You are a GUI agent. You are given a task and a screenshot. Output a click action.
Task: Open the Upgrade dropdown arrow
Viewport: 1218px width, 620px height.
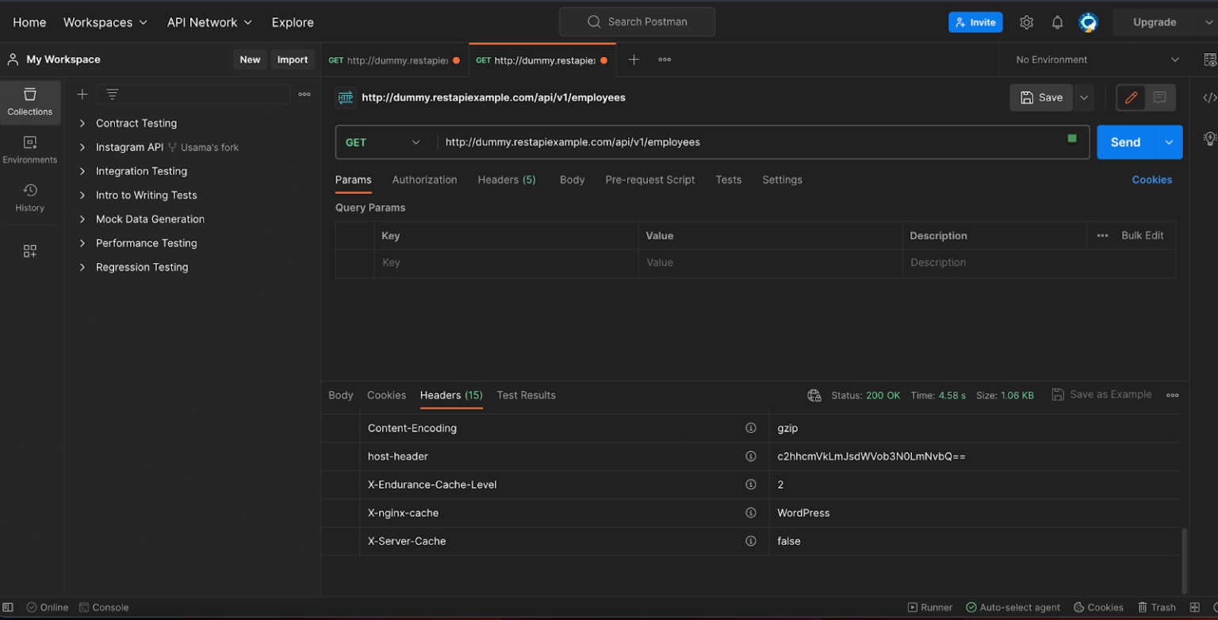pyautogui.click(x=1208, y=22)
